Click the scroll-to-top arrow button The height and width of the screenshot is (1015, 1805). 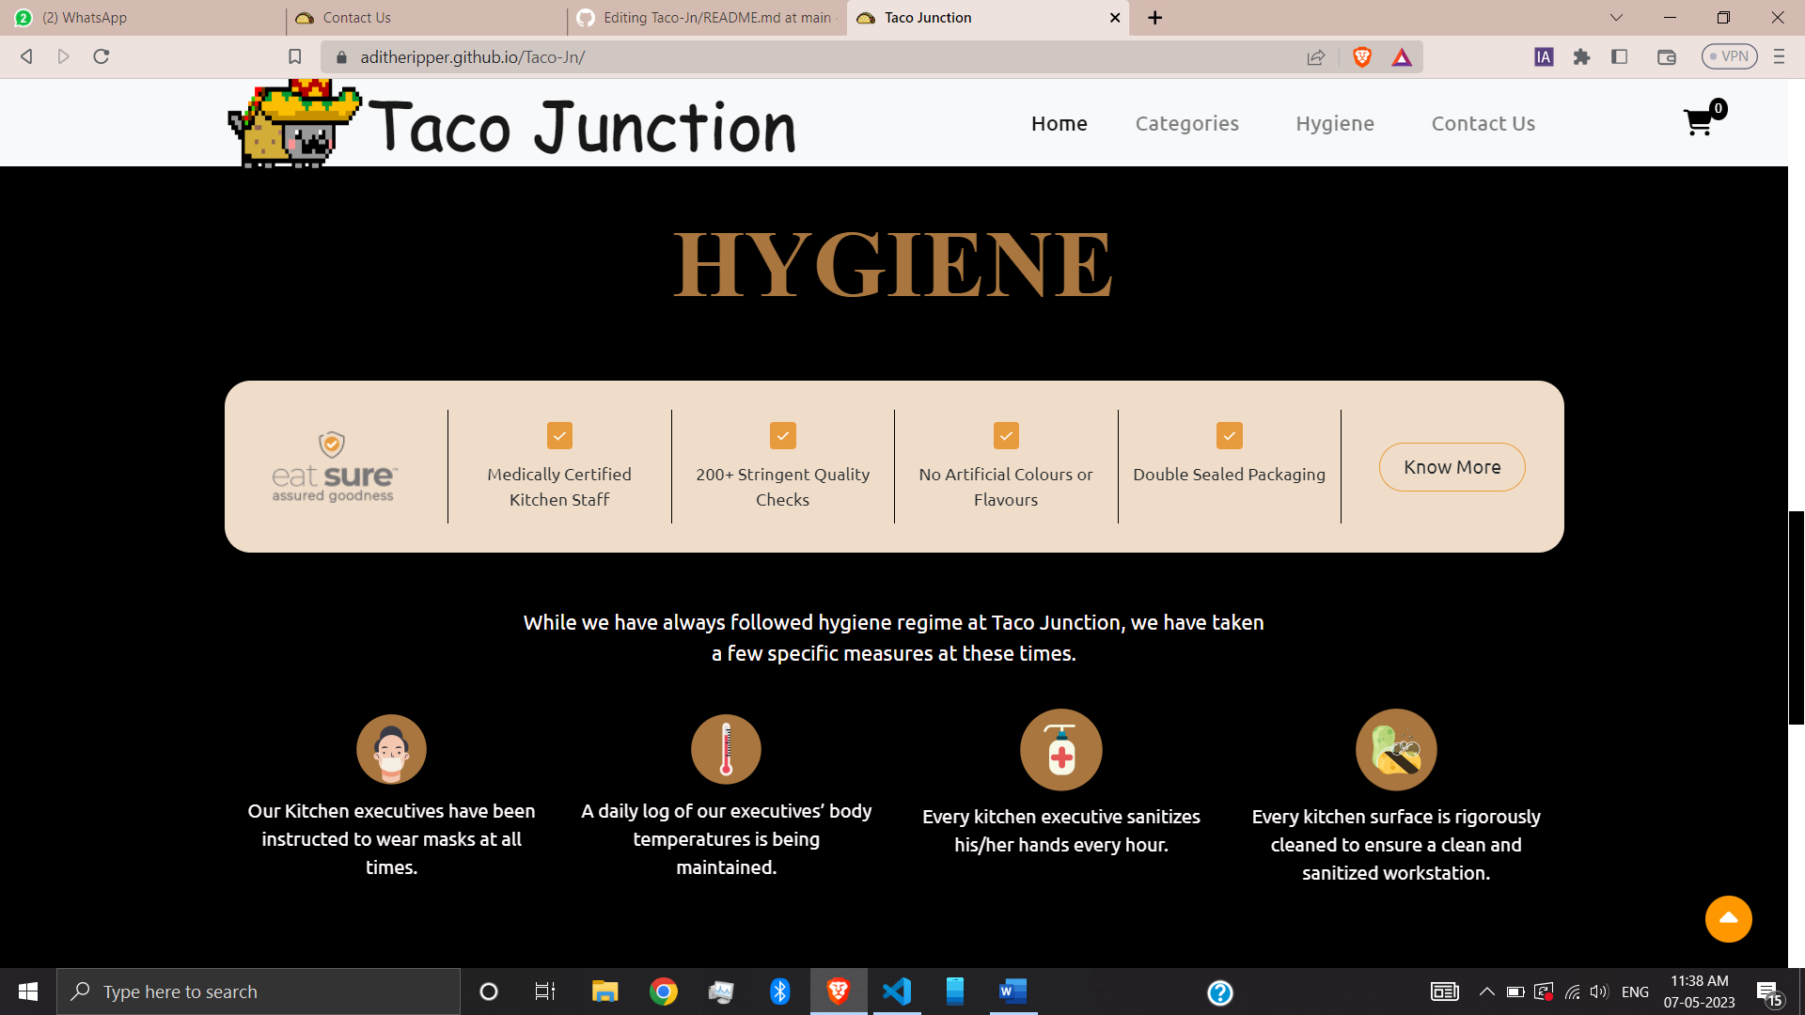click(1728, 919)
